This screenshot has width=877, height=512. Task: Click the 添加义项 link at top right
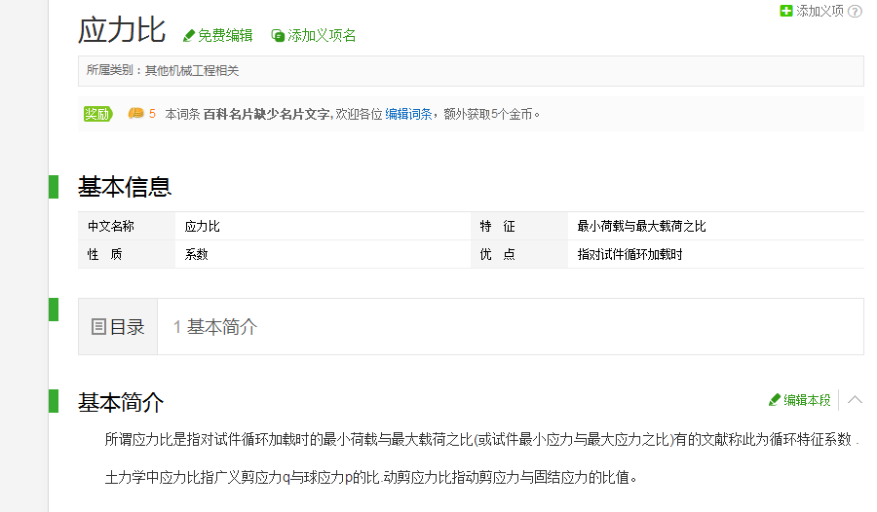[x=820, y=11]
